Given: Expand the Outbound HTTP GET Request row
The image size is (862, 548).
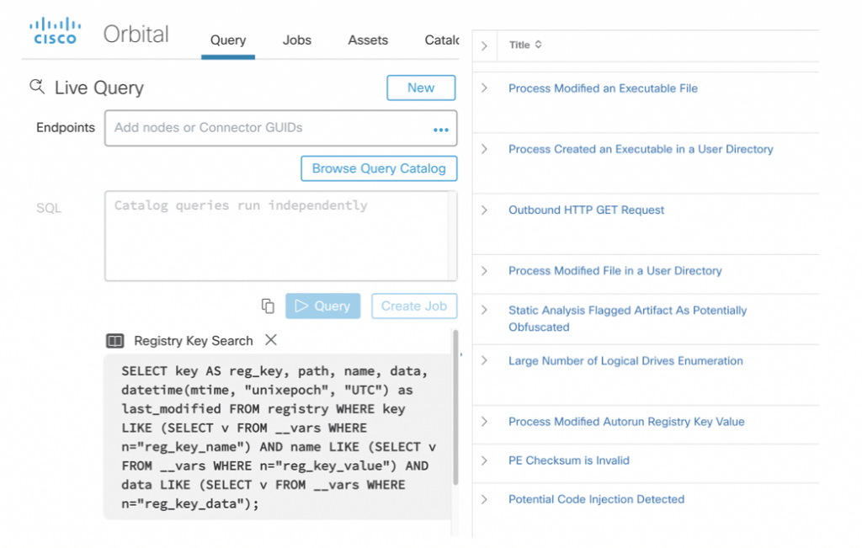Looking at the screenshot, I should (x=484, y=210).
